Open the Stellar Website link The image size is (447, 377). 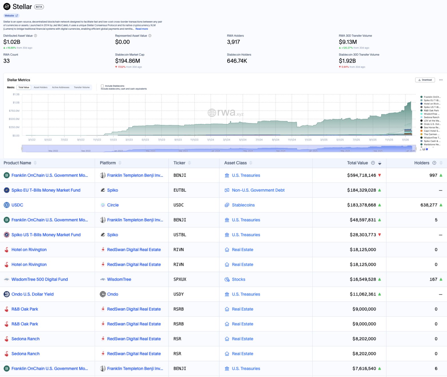pos(11,16)
